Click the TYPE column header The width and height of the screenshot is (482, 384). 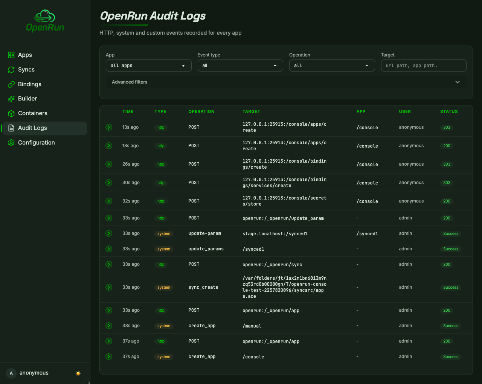point(160,111)
